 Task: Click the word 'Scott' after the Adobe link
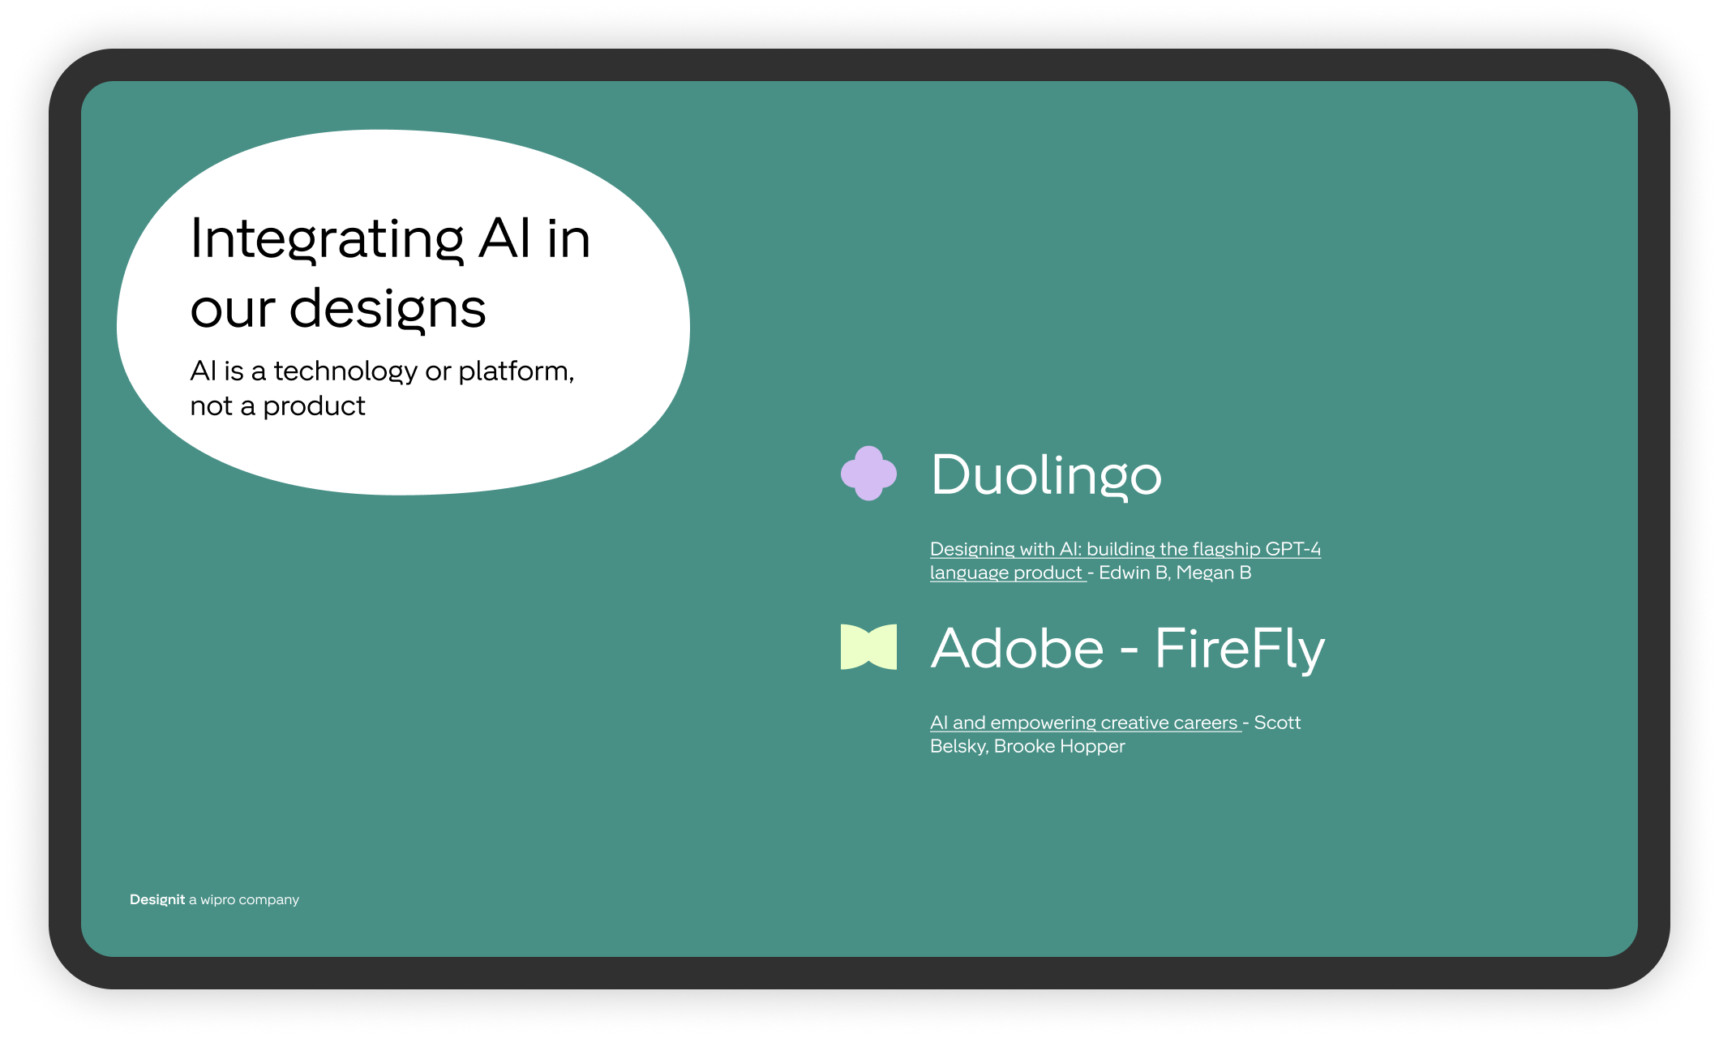tap(1277, 723)
